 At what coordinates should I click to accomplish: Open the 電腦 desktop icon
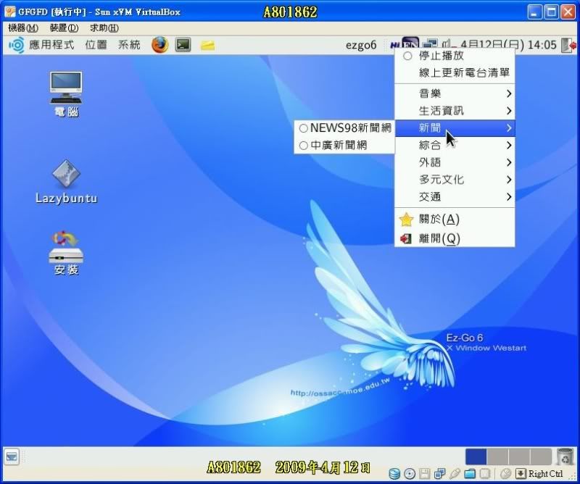pos(66,94)
